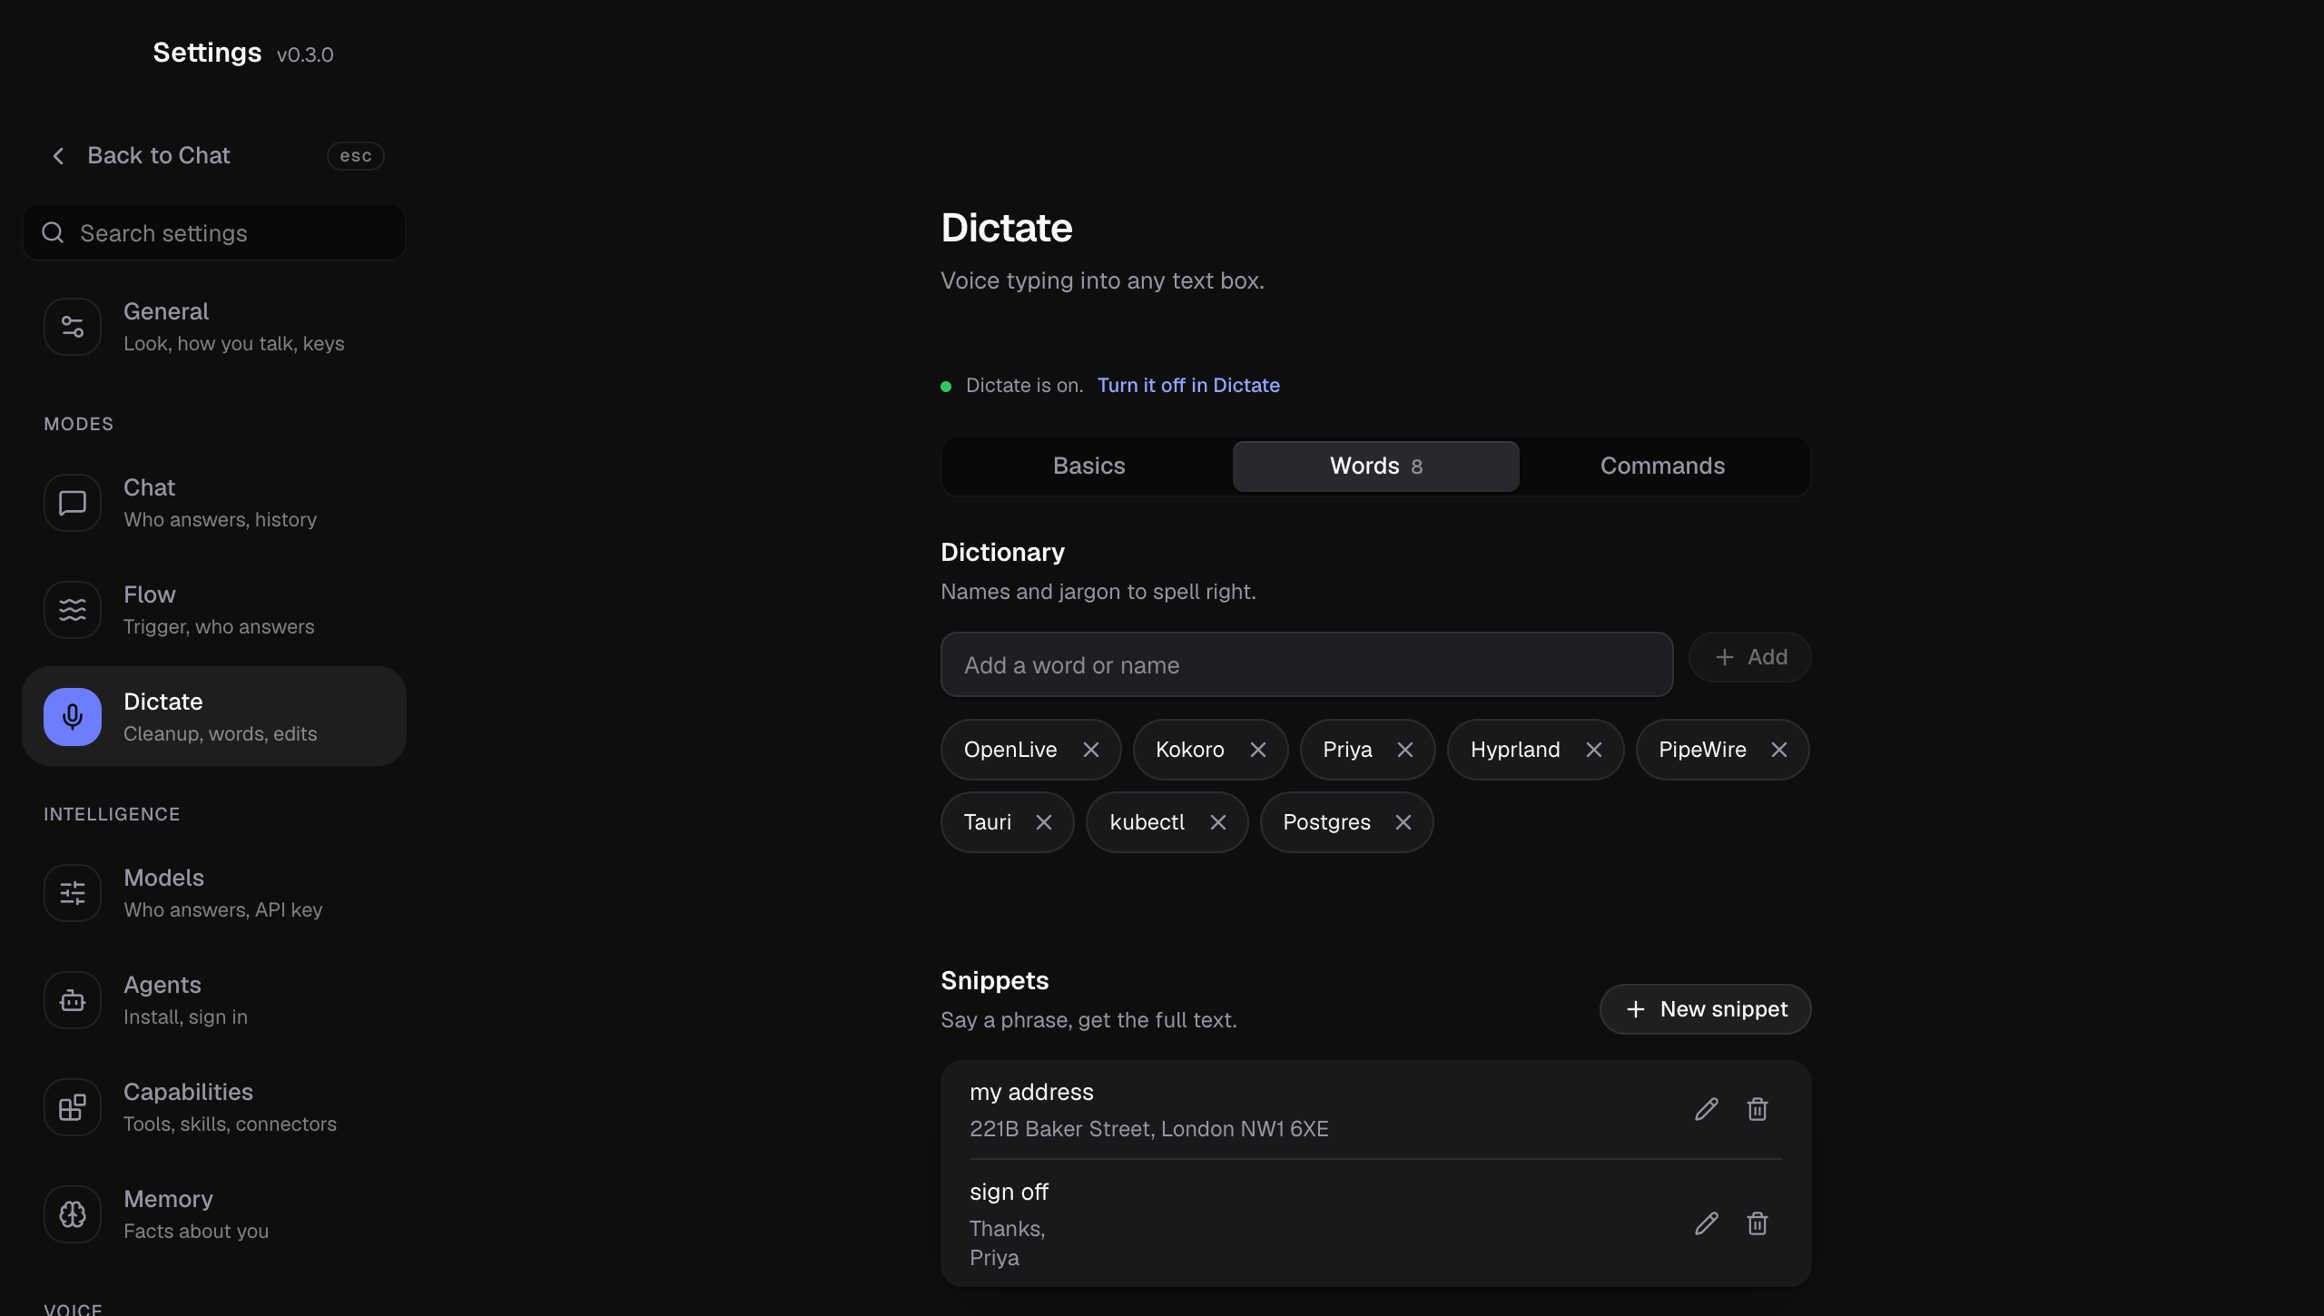Viewport: 2324px width, 1316px height.
Task: Click the Add word button
Action: (1750, 657)
